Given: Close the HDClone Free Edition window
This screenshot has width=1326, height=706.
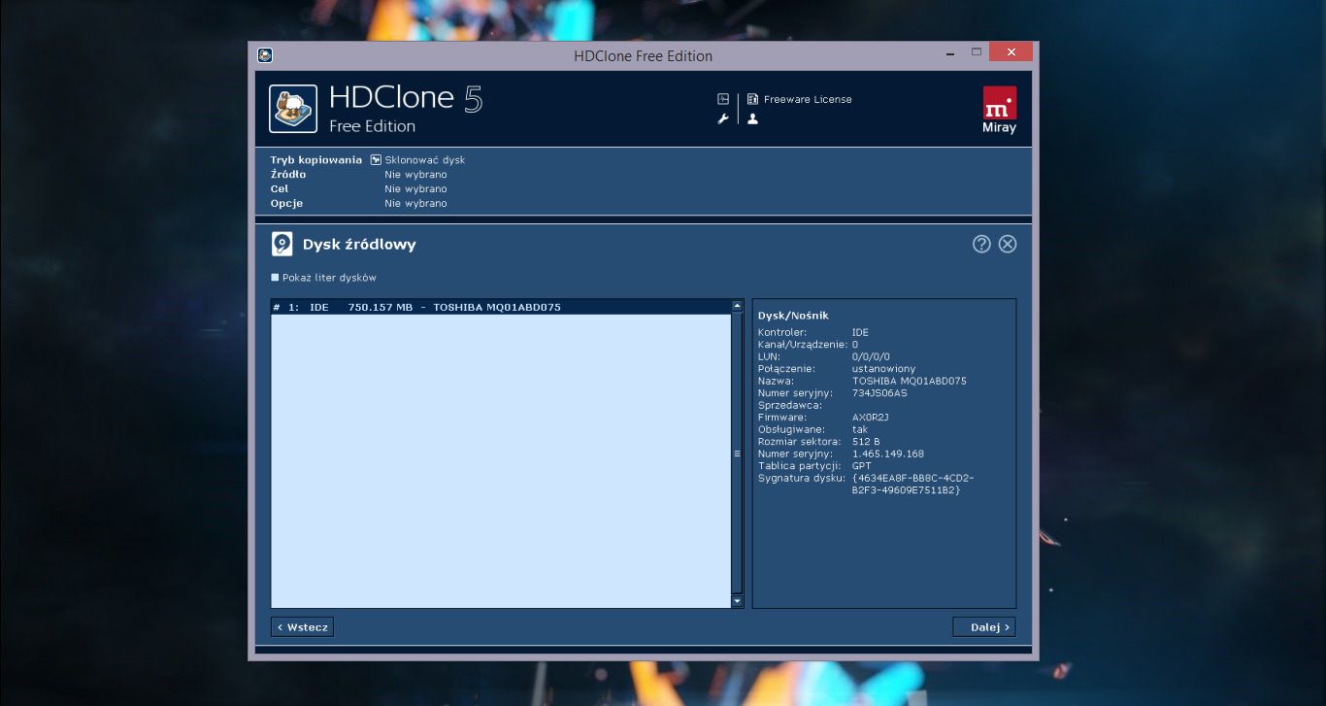Looking at the screenshot, I should tap(1012, 52).
